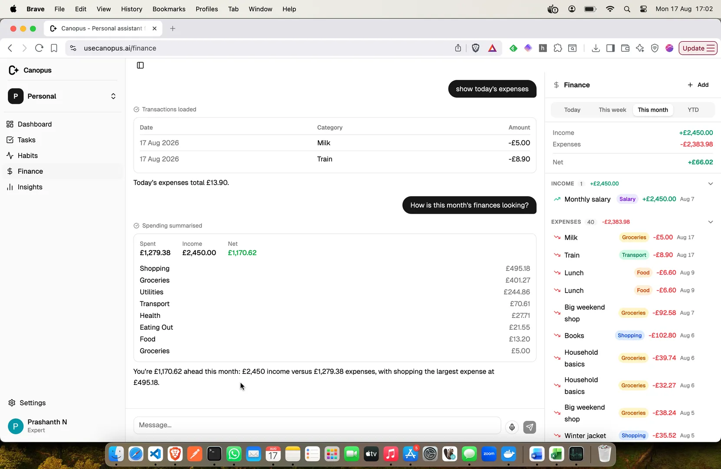Click the browser Update button

point(698,48)
